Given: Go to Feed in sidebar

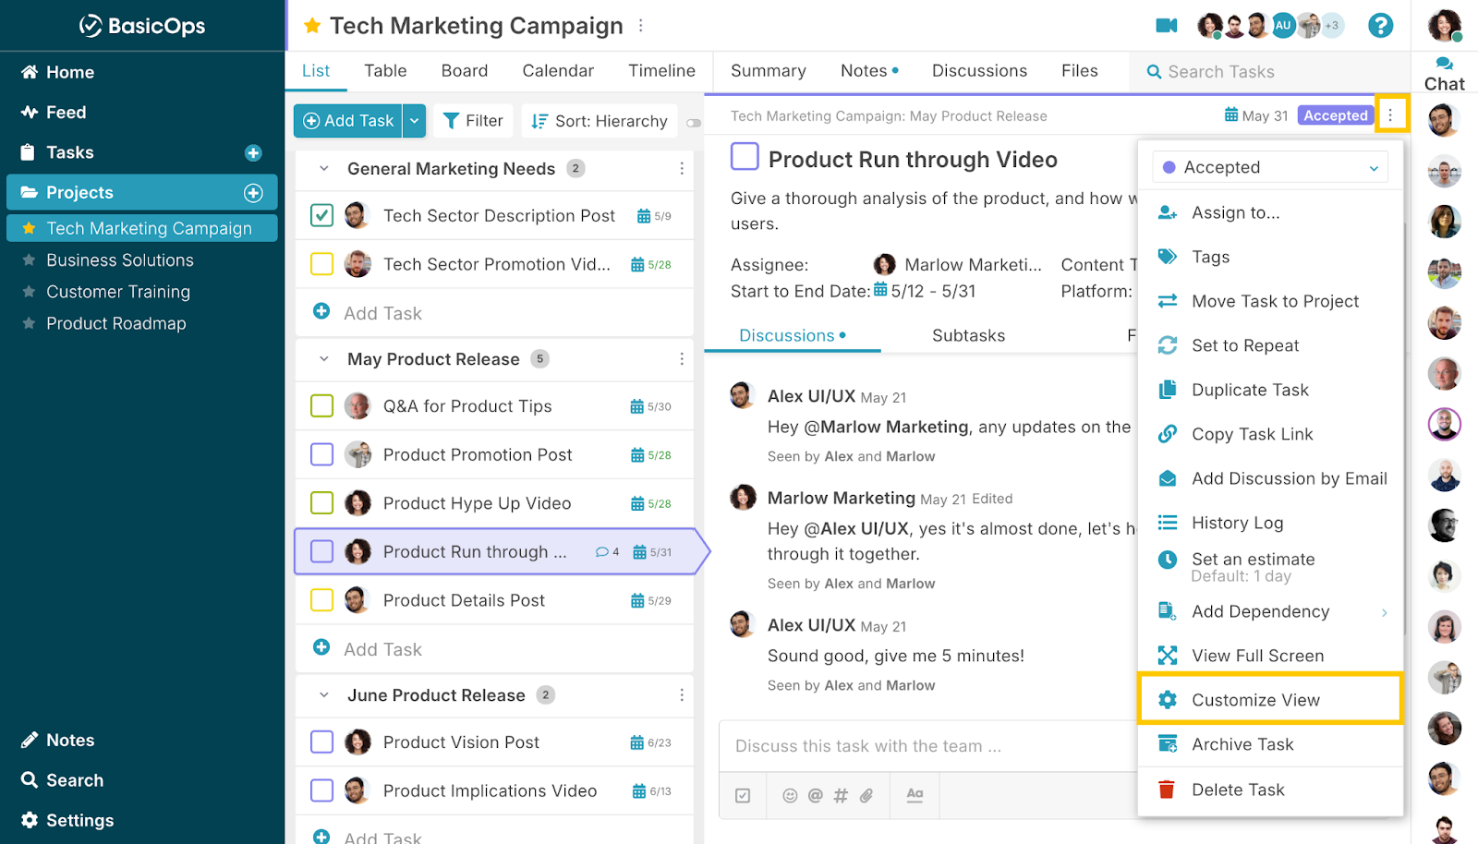Looking at the screenshot, I should coord(66,113).
